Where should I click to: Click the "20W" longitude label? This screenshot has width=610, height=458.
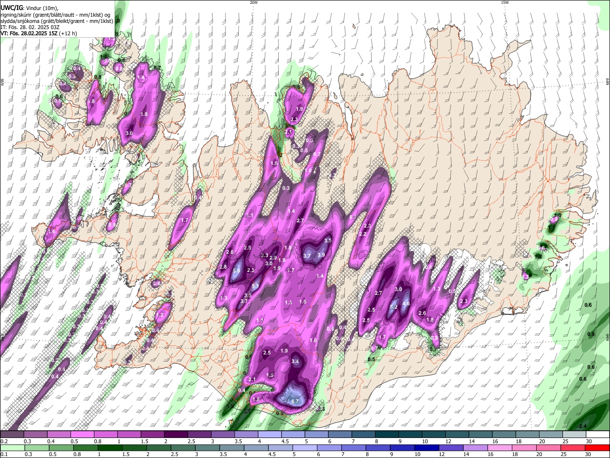click(x=254, y=2)
